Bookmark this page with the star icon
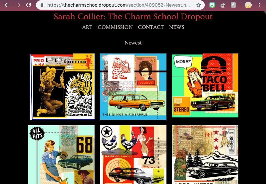266x184 pixels. (199, 5)
